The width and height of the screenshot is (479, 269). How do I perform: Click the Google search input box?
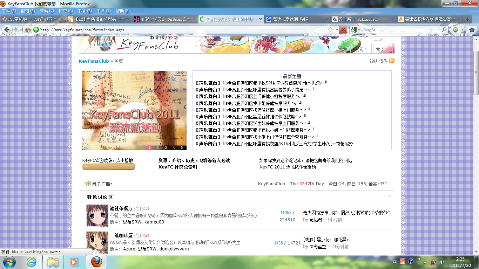click(x=401, y=30)
